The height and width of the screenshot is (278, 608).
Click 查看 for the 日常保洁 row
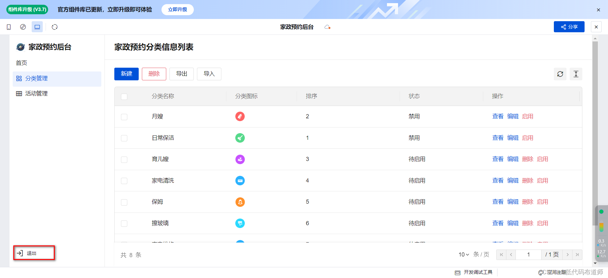(498, 138)
